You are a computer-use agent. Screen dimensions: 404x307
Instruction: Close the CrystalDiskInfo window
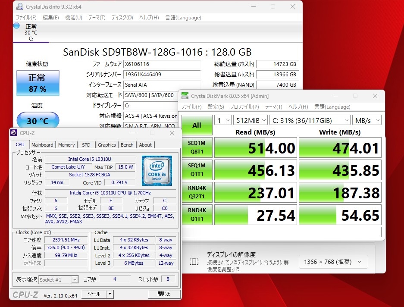293,6
